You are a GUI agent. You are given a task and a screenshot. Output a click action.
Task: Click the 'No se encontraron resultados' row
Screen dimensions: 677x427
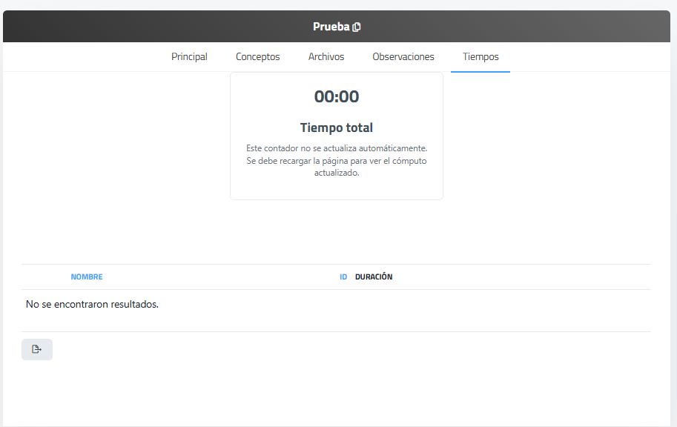[93, 304]
